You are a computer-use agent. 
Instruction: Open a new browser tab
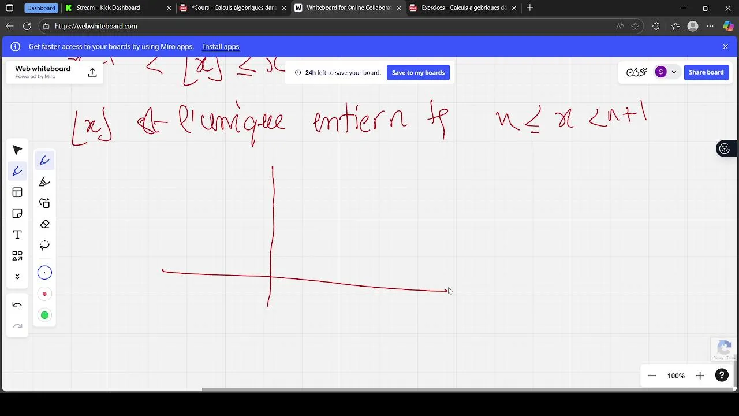pos(530,8)
